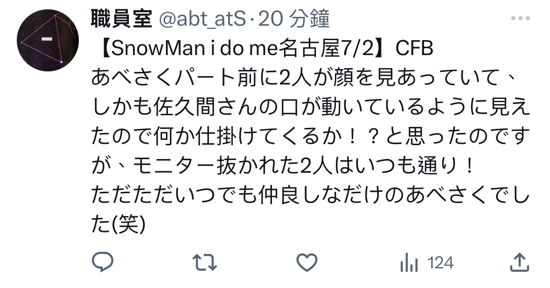
Task: Open the 20 分鐘 timestamp permalink
Action: 294,19
